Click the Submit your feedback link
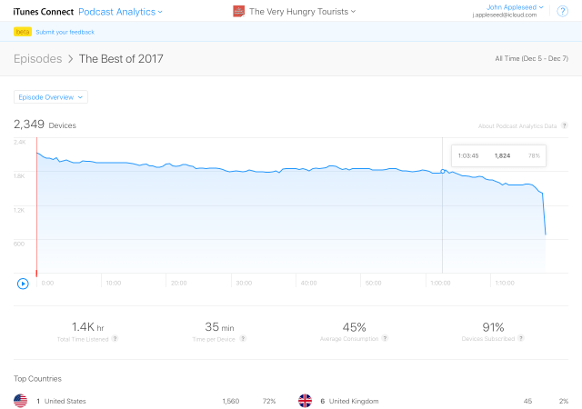The width and height of the screenshot is (582, 409). pos(65,33)
